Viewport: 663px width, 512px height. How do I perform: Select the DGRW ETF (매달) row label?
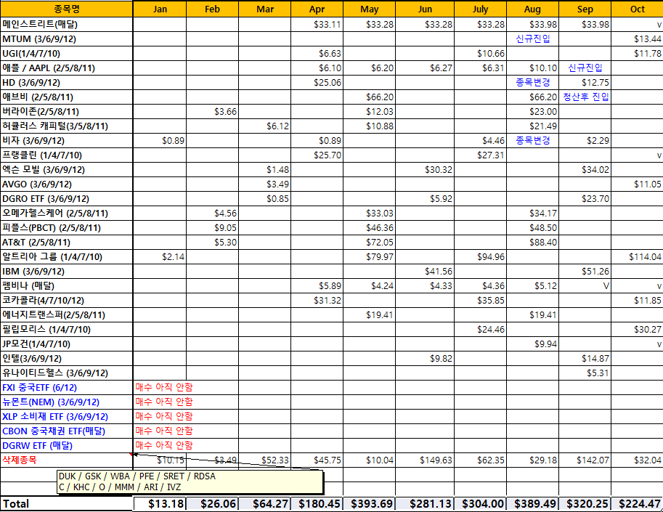click(67, 445)
